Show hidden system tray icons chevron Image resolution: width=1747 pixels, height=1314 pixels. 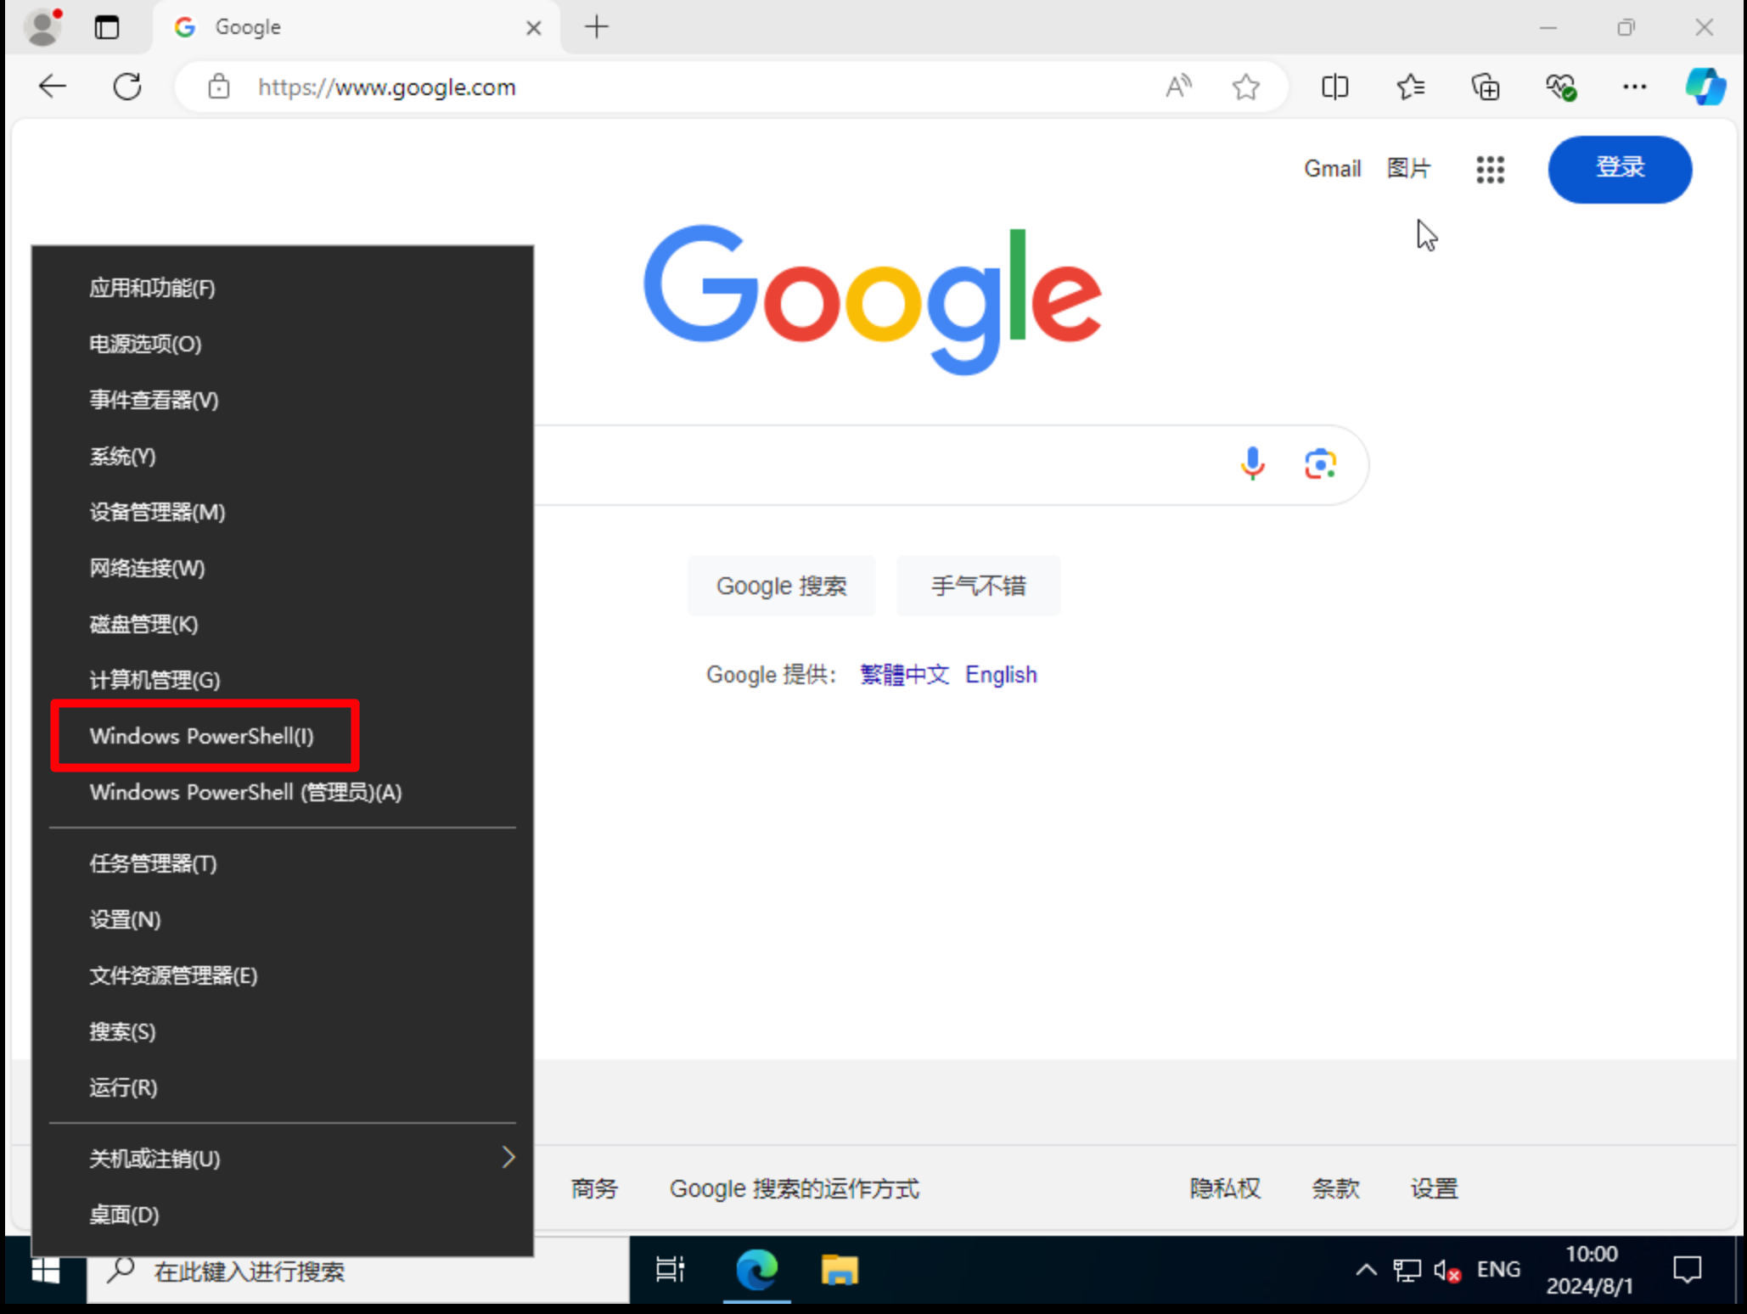click(1365, 1270)
